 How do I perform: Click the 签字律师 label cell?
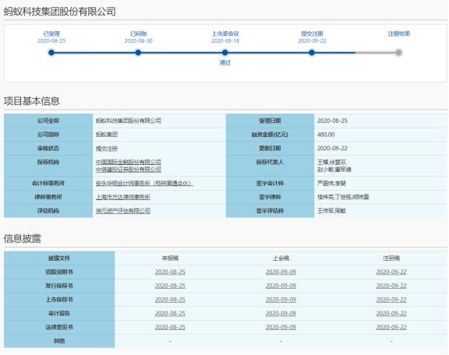point(270,197)
